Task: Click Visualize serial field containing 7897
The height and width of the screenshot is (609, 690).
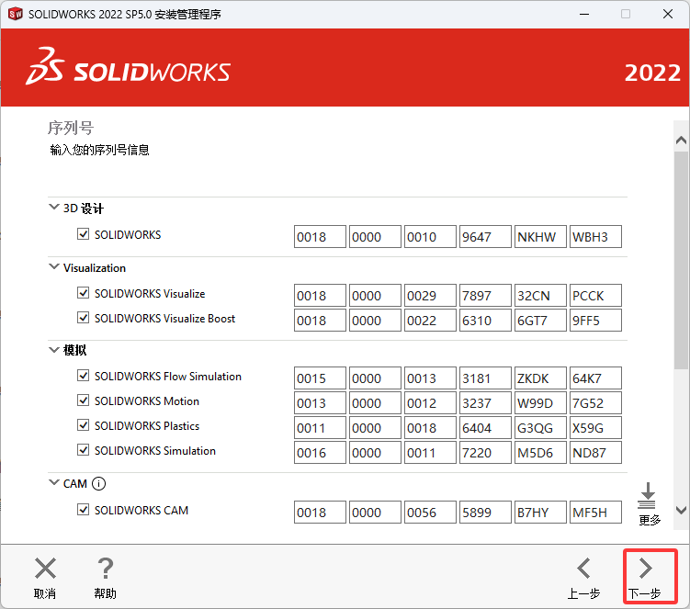Action: pyautogui.click(x=485, y=295)
